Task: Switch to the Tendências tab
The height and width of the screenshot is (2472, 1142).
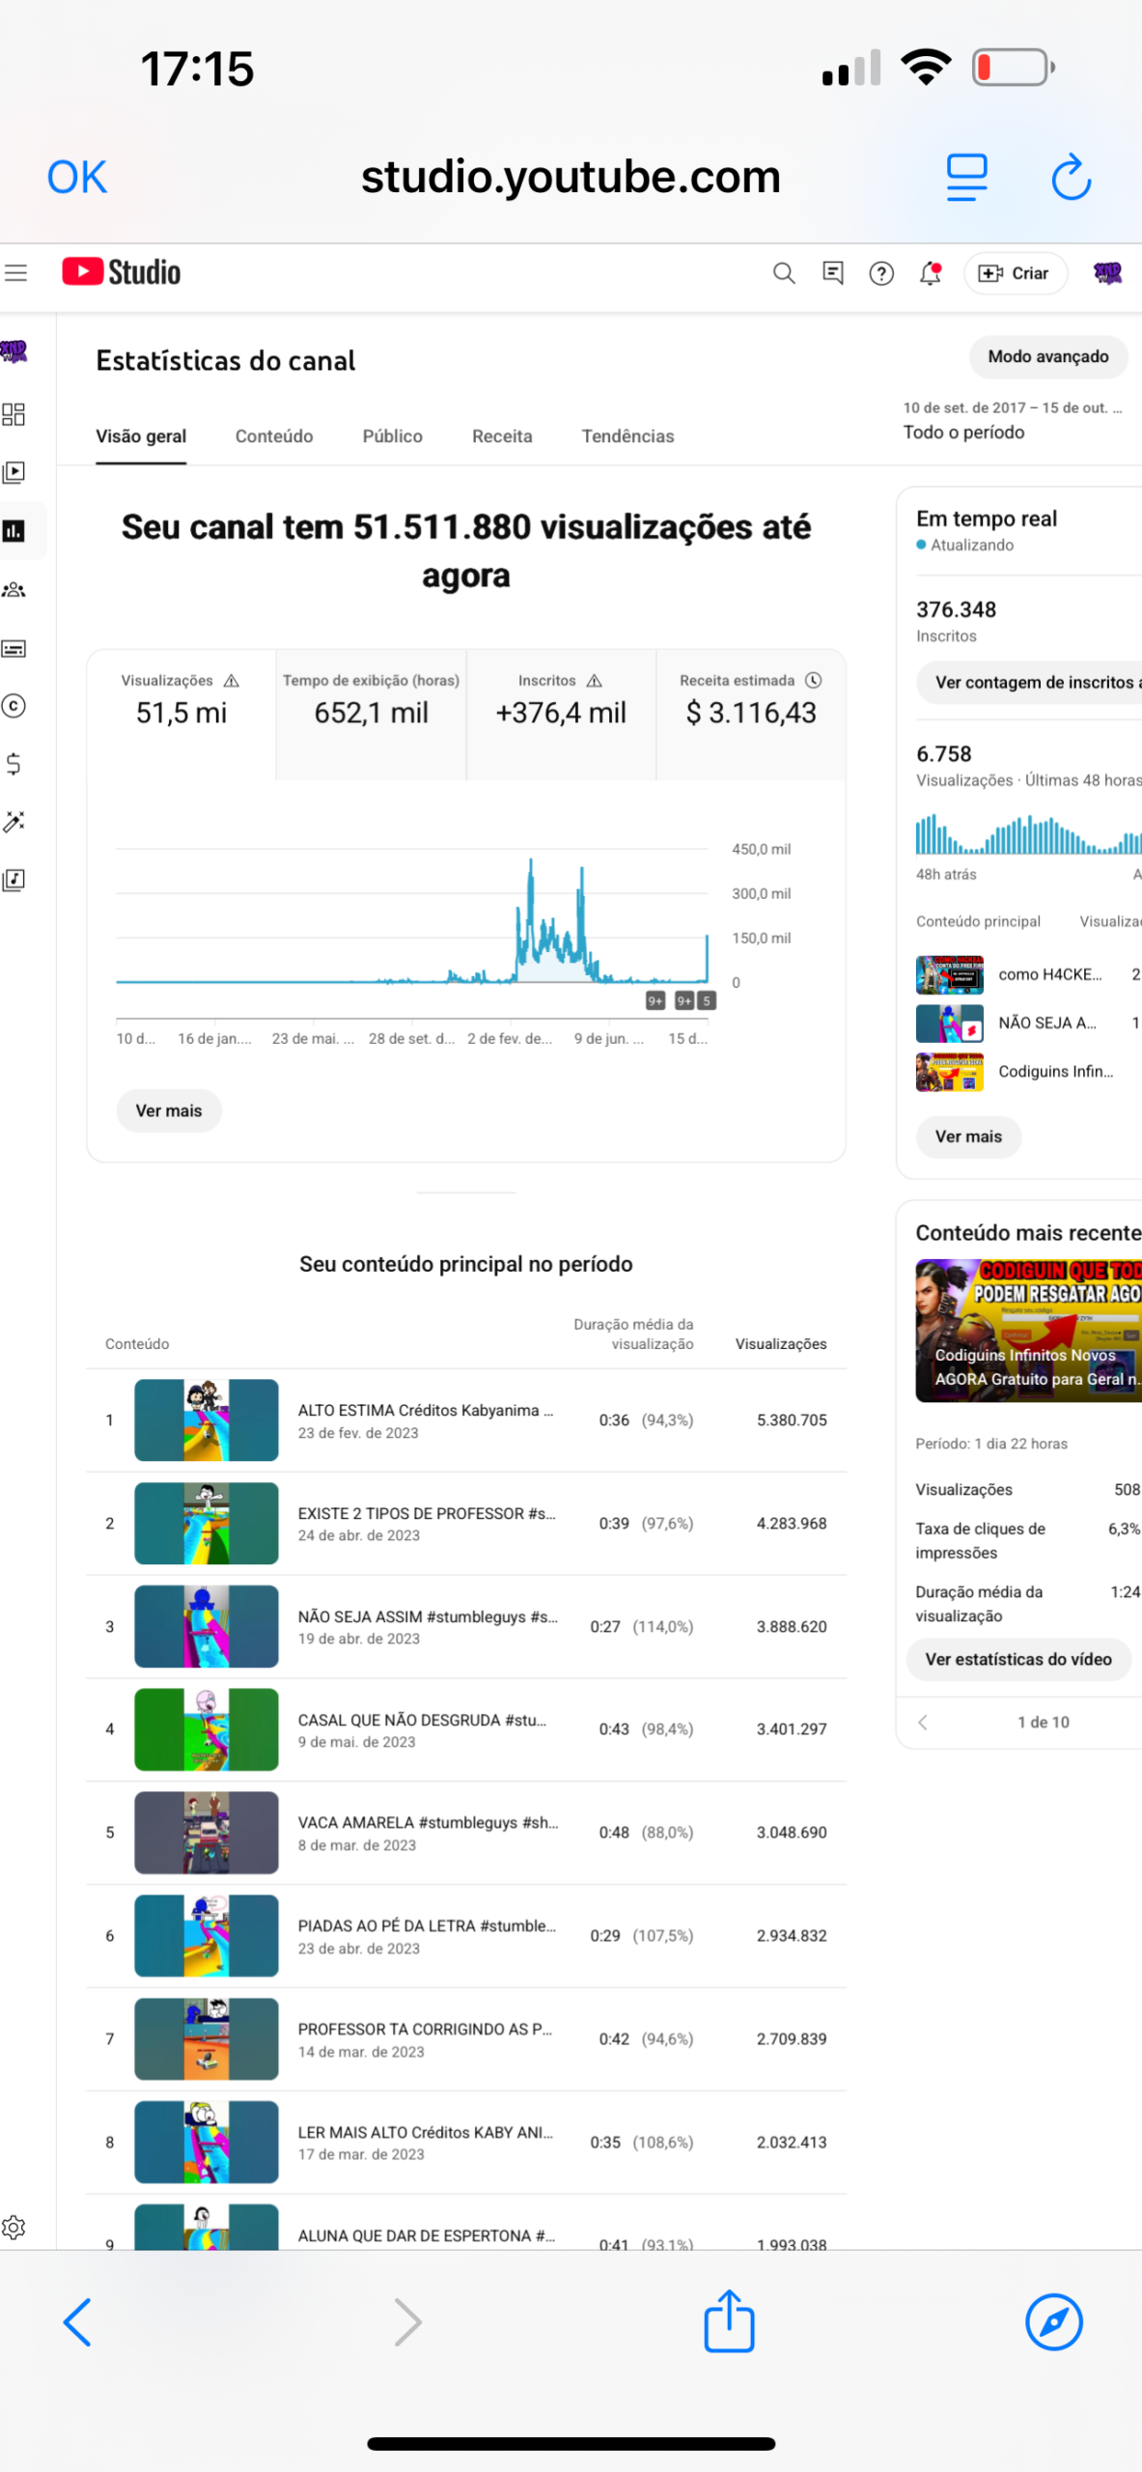Action: [627, 436]
